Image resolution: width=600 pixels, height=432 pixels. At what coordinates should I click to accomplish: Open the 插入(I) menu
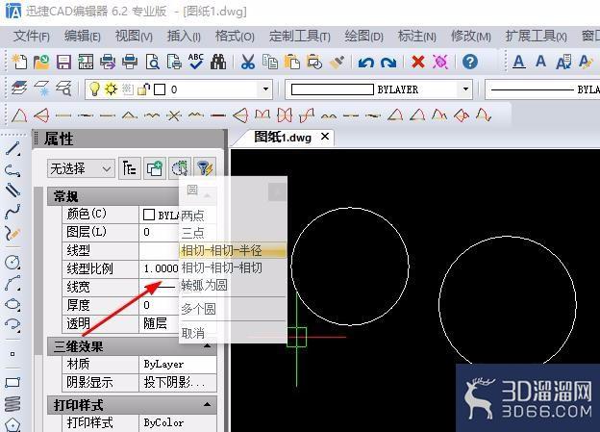pos(184,37)
